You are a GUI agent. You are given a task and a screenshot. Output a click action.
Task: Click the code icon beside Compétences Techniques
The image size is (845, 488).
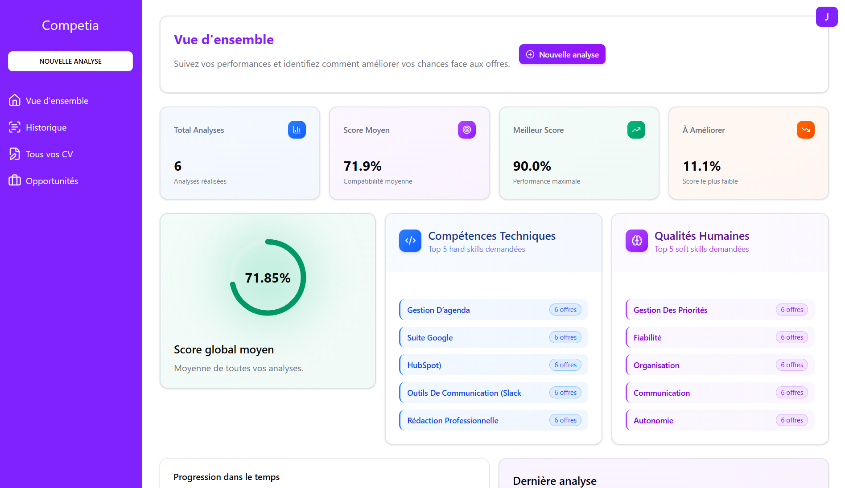pyautogui.click(x=410, y=241)
